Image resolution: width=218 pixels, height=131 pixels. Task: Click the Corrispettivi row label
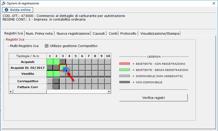[28, 81]
